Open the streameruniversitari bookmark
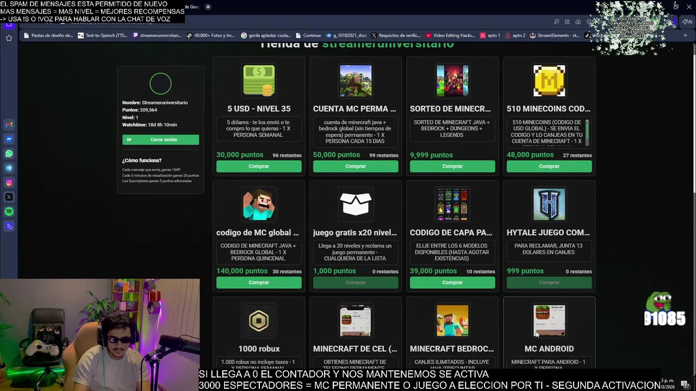696x391 pixels. 157,35
